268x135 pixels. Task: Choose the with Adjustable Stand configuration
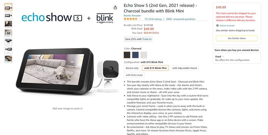(x=185, y=68)
